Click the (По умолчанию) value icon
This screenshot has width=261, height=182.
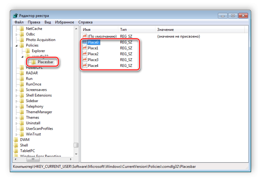(x=85, y=36)
